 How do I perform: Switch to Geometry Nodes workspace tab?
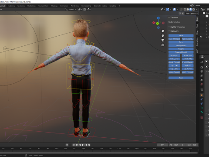[x=100, y=6]
